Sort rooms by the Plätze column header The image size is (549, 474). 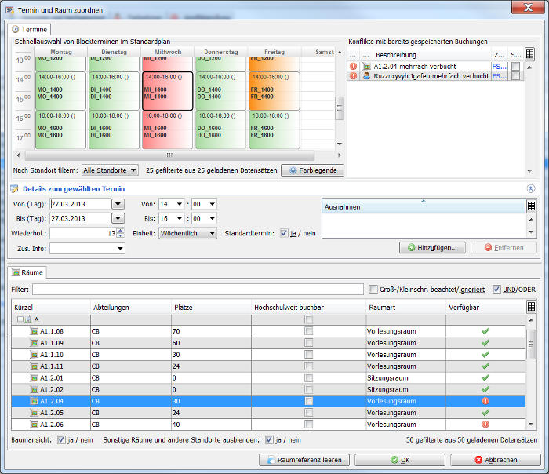(211, 308)
